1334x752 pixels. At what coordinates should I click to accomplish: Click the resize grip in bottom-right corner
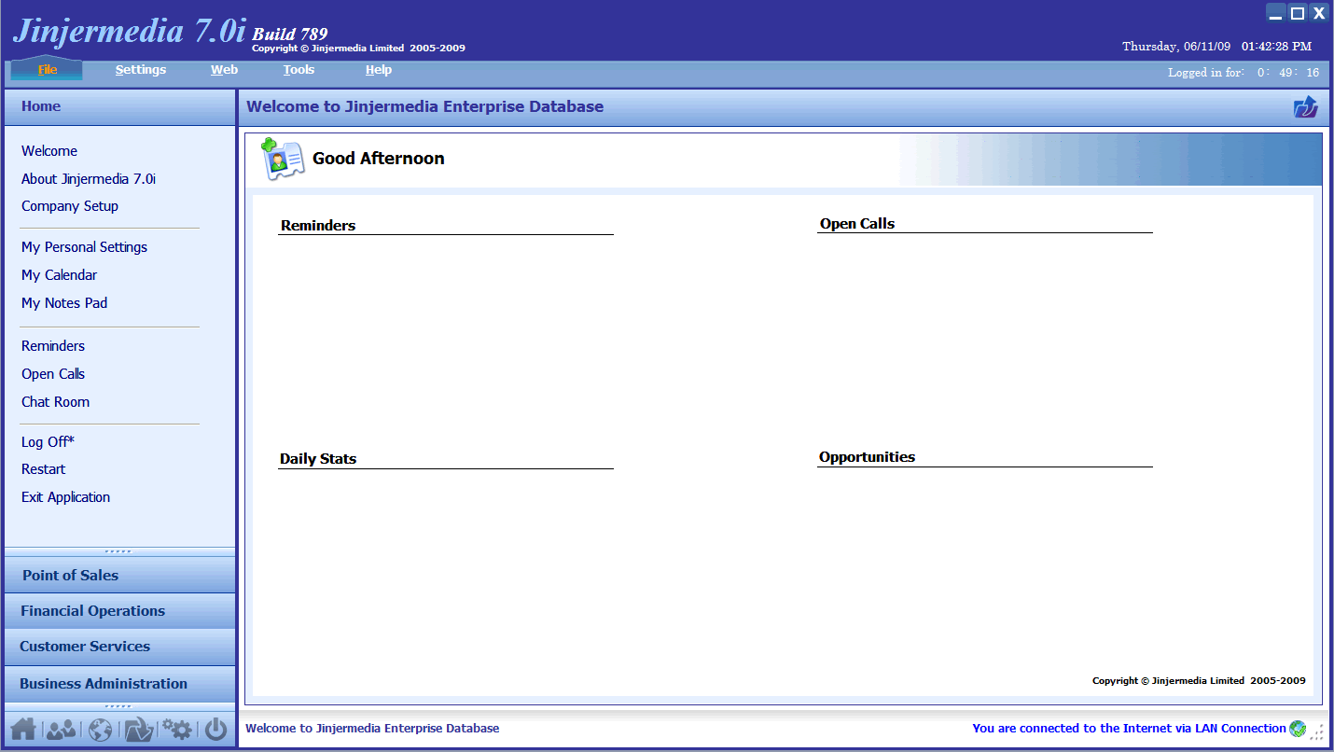tap(1317, 732)
